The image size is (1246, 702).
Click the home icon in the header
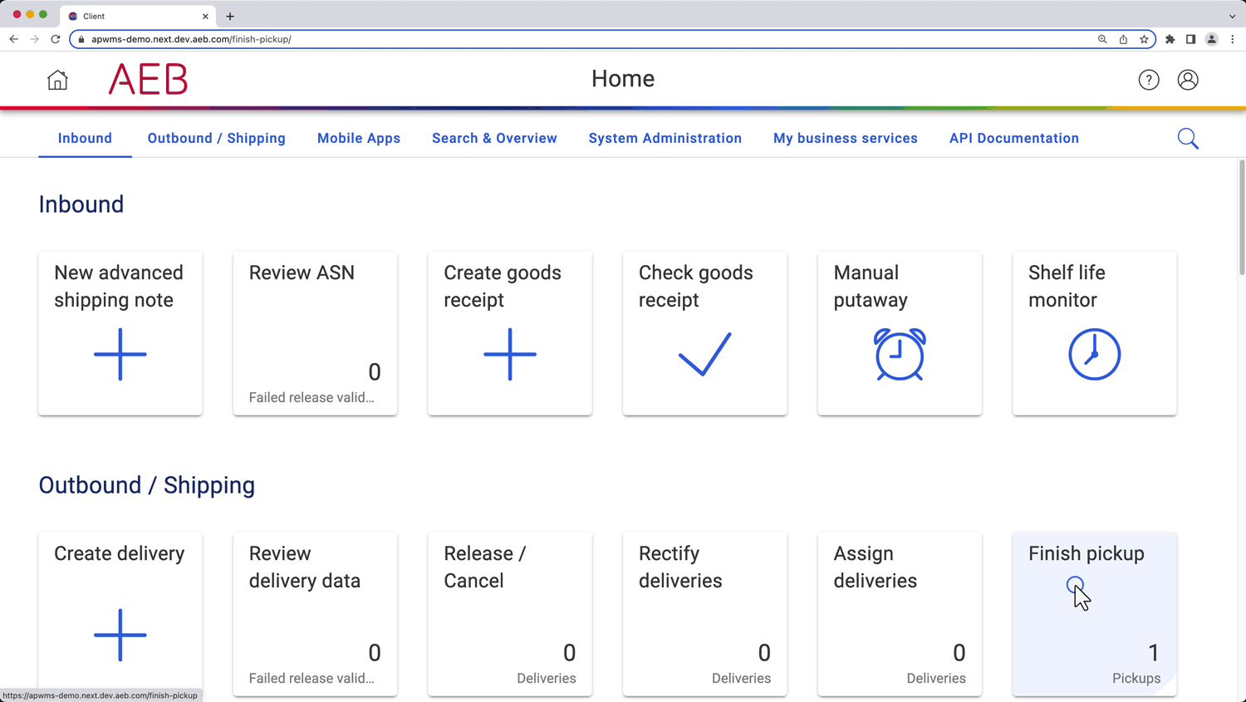point(56,79)
